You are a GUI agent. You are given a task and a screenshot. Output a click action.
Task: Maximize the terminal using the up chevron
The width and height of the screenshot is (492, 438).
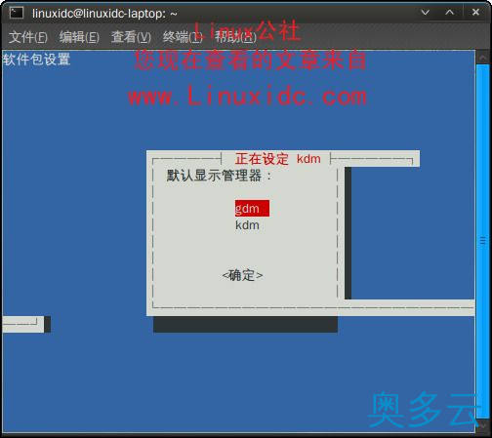point(450,13)
